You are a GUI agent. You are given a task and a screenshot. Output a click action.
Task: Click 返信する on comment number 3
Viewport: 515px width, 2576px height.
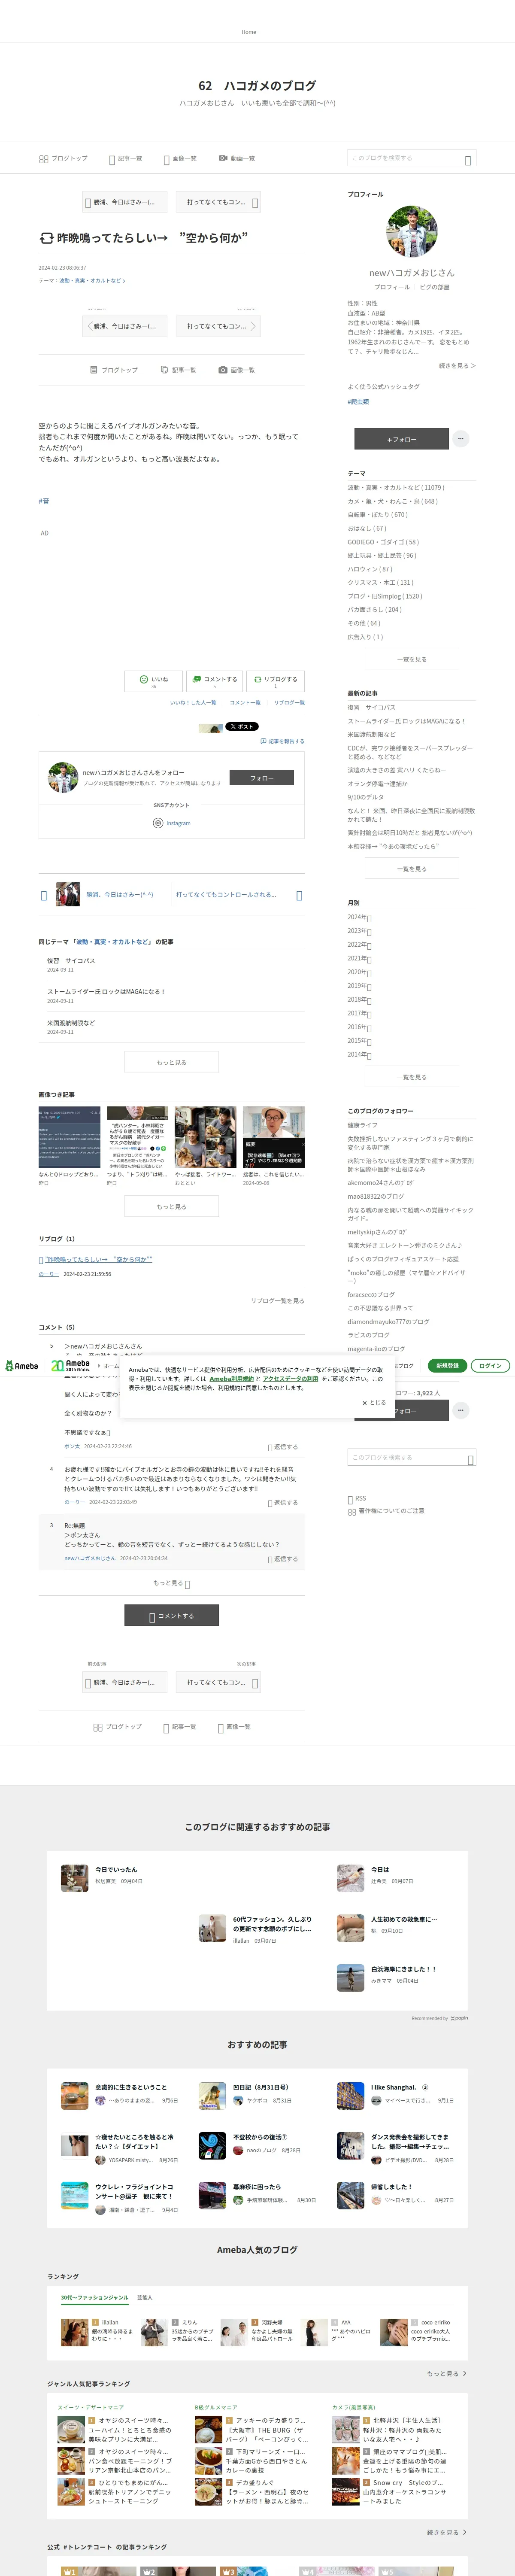click(x=283, y=1558)
